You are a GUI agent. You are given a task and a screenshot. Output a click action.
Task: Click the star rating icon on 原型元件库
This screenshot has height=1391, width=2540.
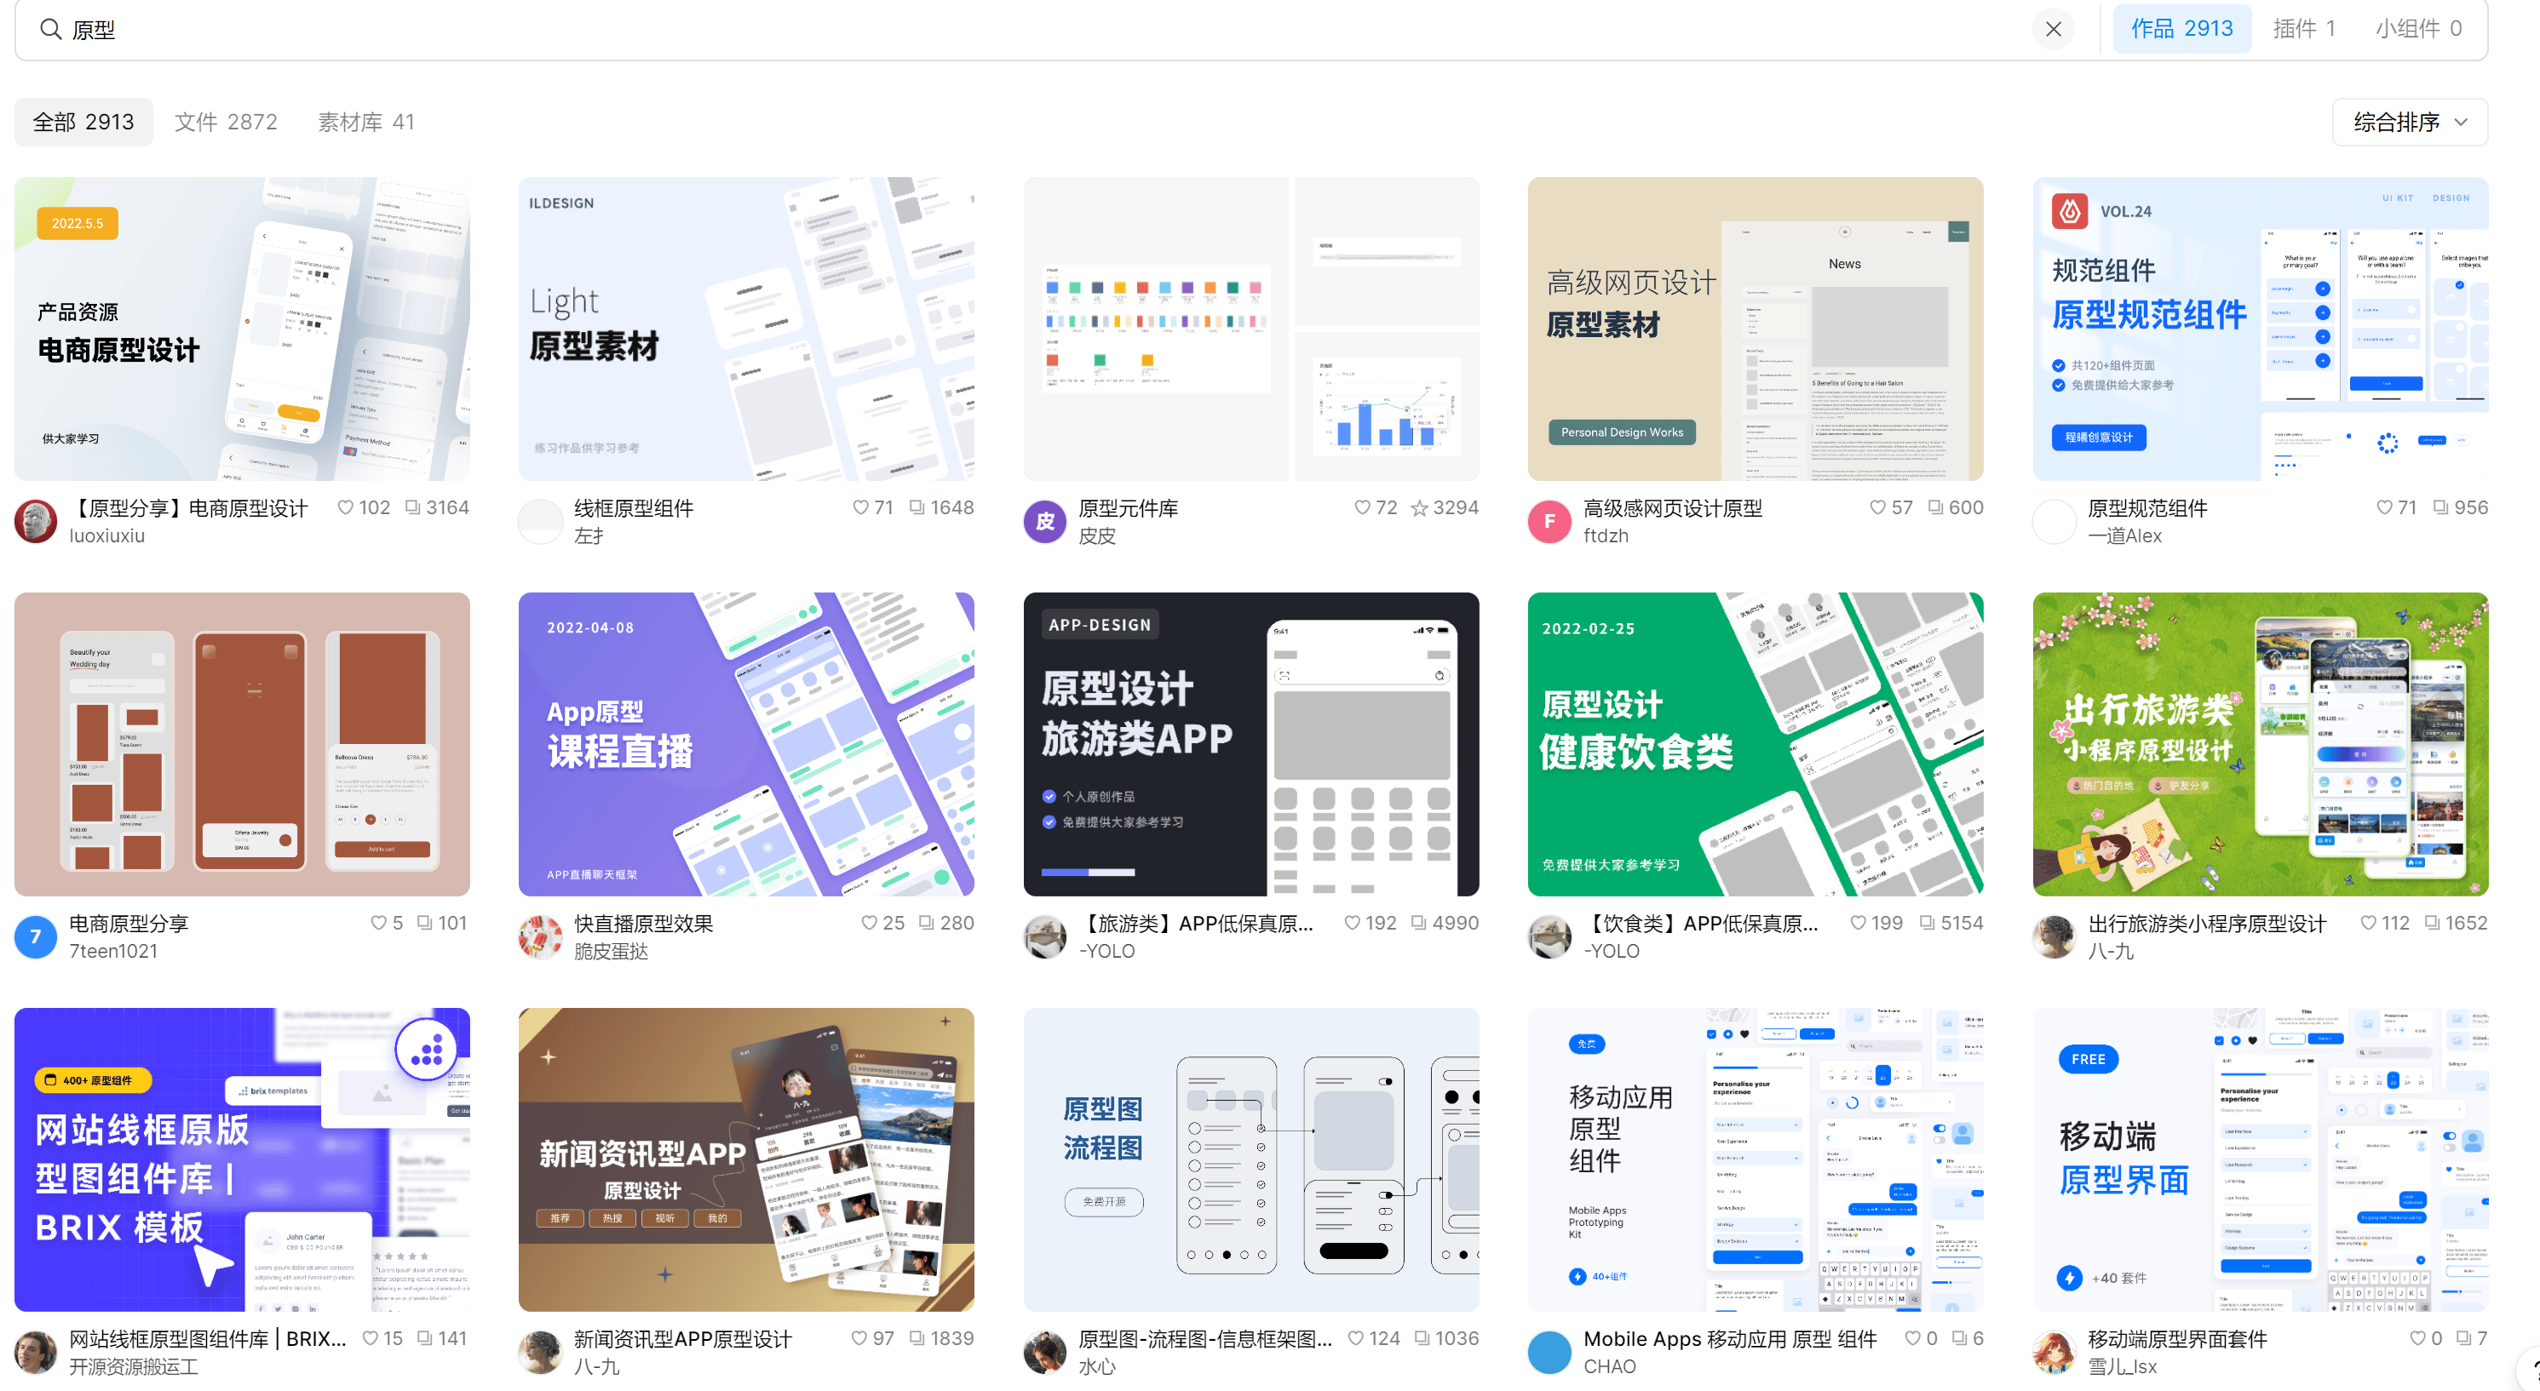point(1420,508)
